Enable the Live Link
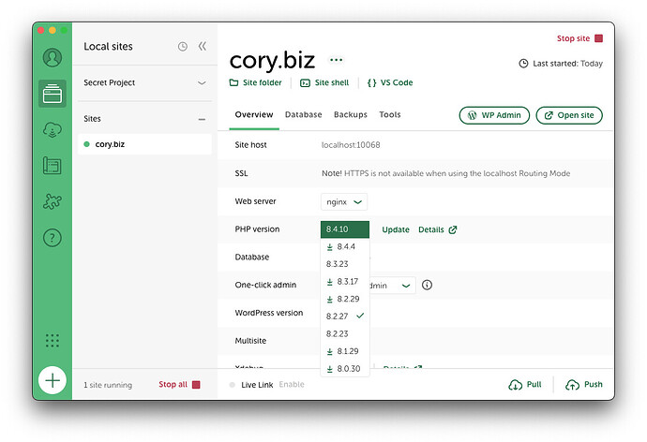The width and height of the screenshot is (647, 442). [292, 384]
